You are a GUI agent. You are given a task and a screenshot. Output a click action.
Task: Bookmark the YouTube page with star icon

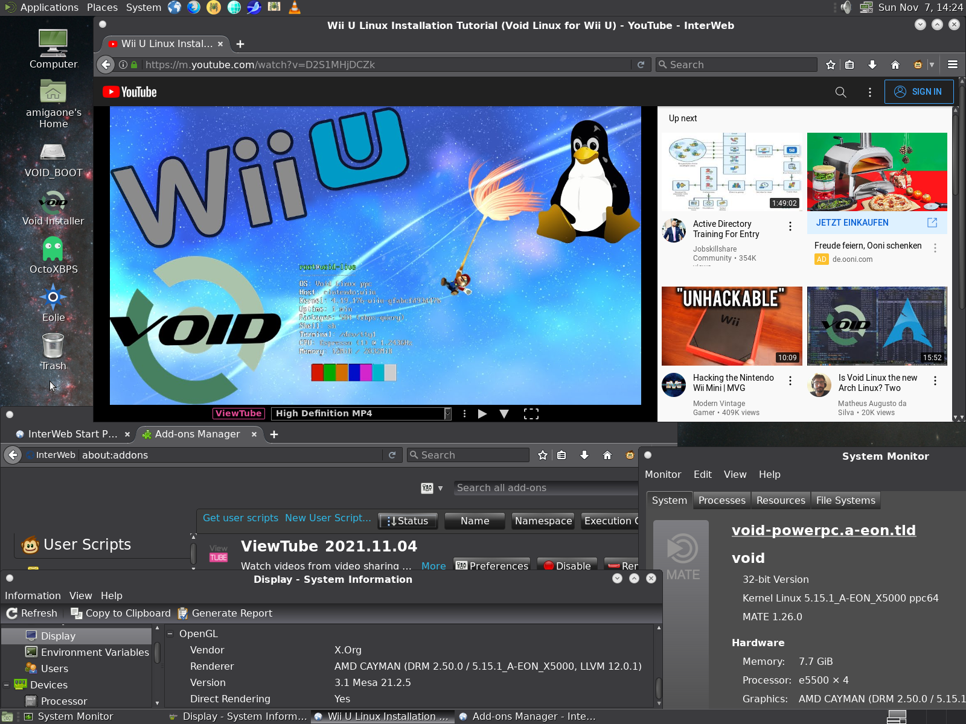point(831,65)
